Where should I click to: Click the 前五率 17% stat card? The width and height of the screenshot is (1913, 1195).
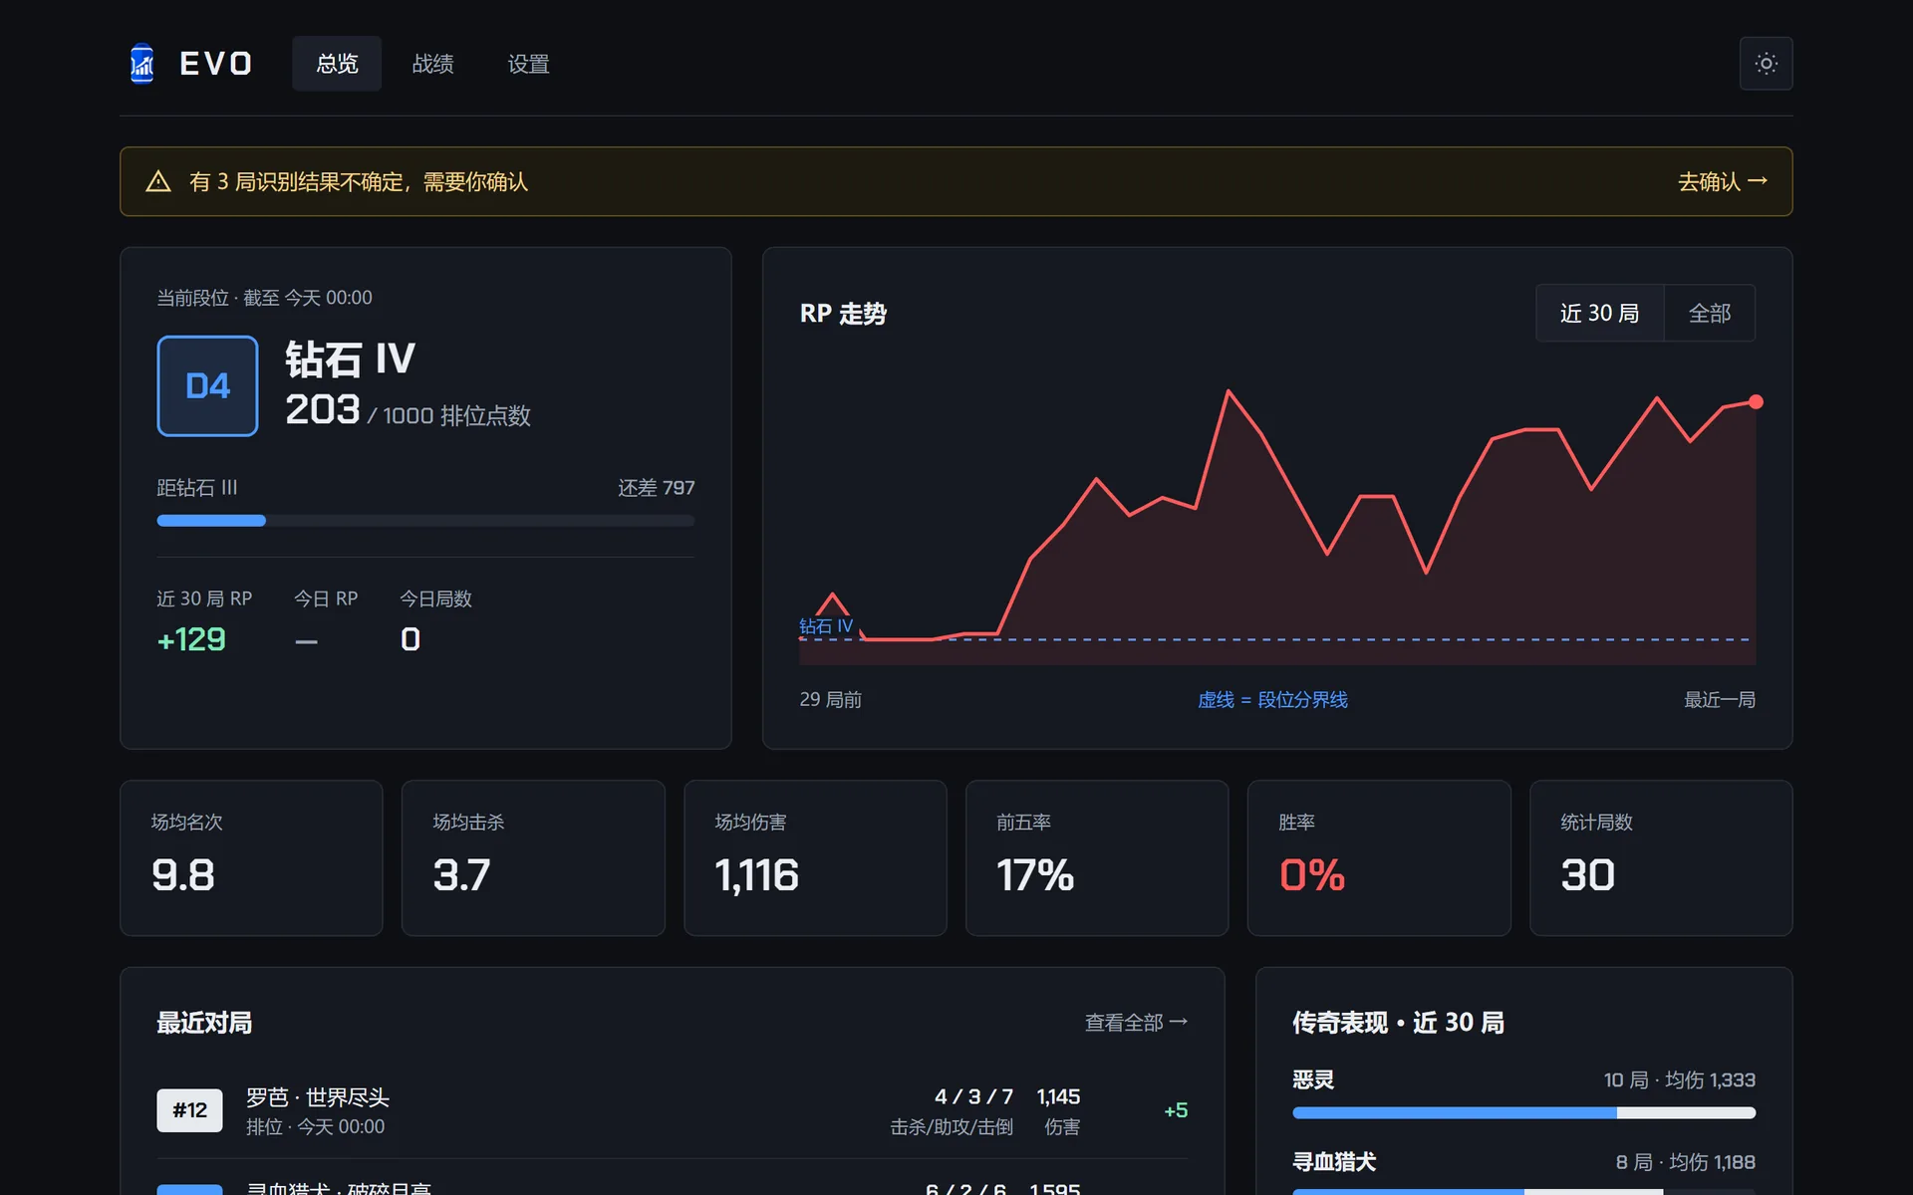[1097, 858]
